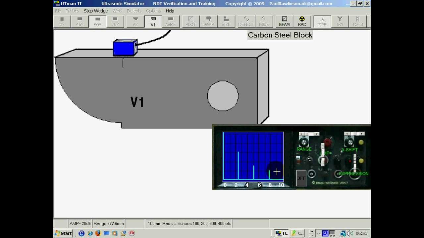The height and width of the screenshot is (238, 424).
Task: Select the TOFD toolbar button
Action: tap(357, 21)
